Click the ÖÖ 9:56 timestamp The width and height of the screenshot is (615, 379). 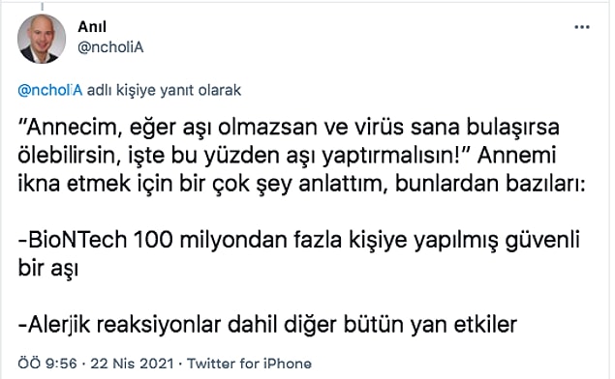tap(47, 364)
